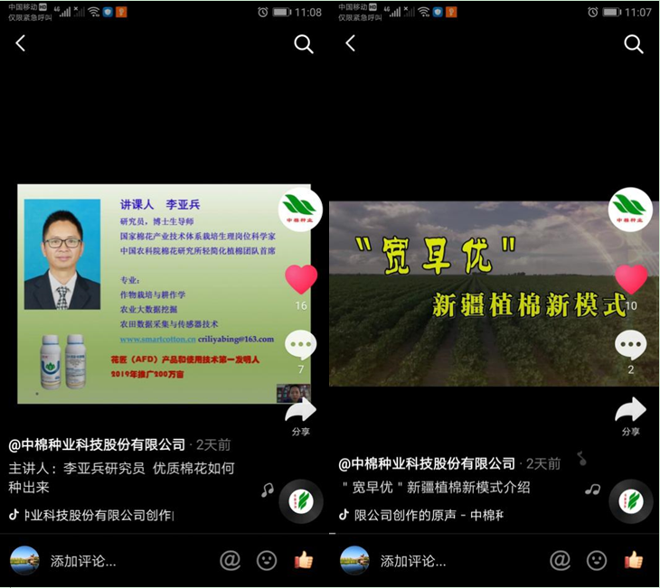
Task: Like the left video showing 16 likes
Action: point(301,280)
